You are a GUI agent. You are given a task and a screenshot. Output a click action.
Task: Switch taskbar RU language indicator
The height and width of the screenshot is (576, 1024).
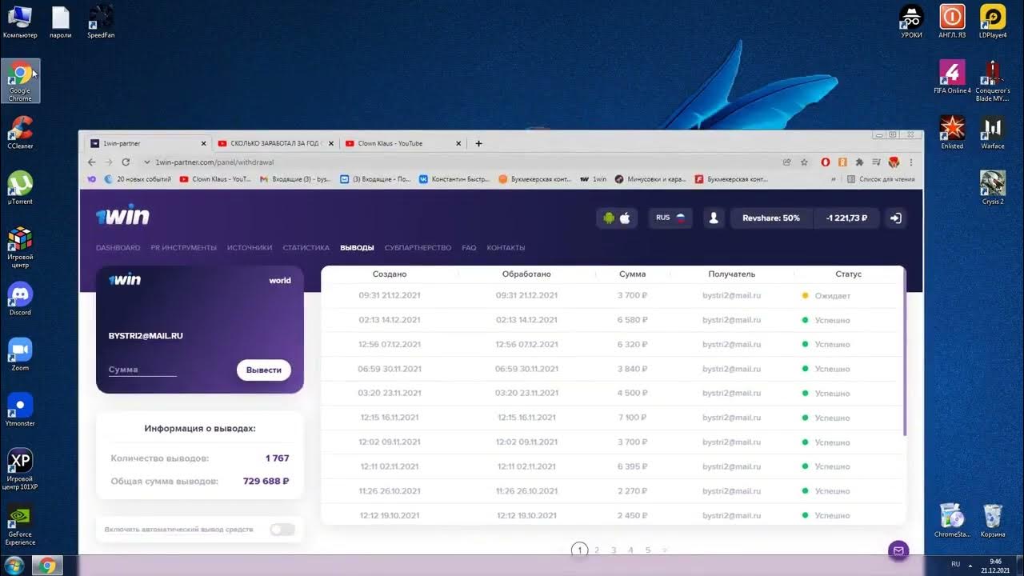point(955,564)
